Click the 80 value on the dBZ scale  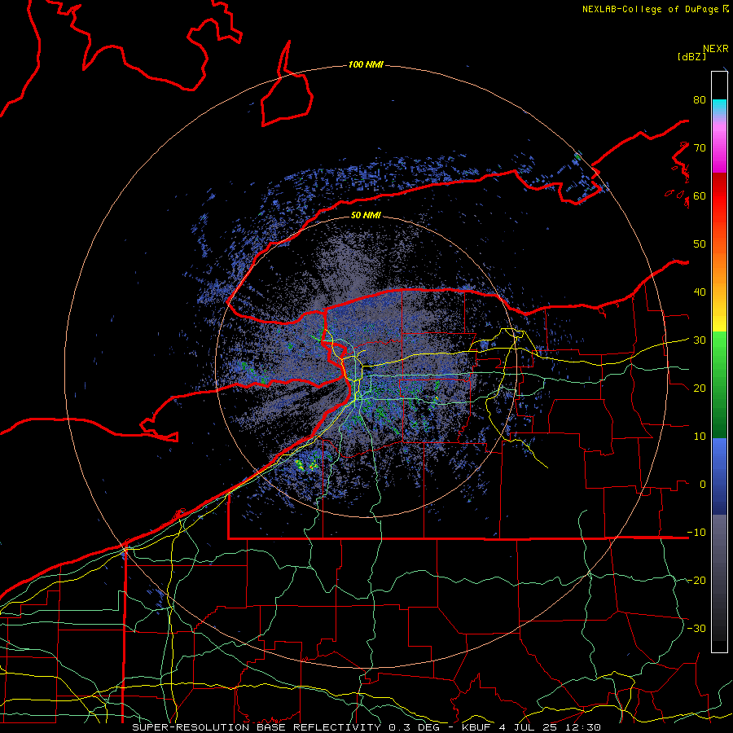click(x=700, y=99)
